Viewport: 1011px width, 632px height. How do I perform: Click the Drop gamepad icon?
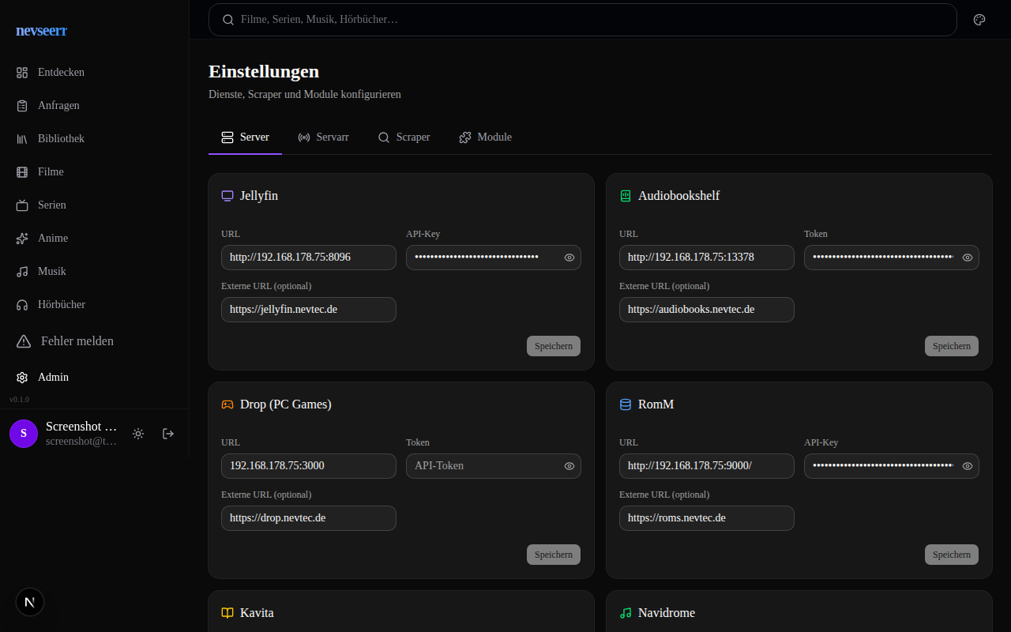(x=227, y=404)
